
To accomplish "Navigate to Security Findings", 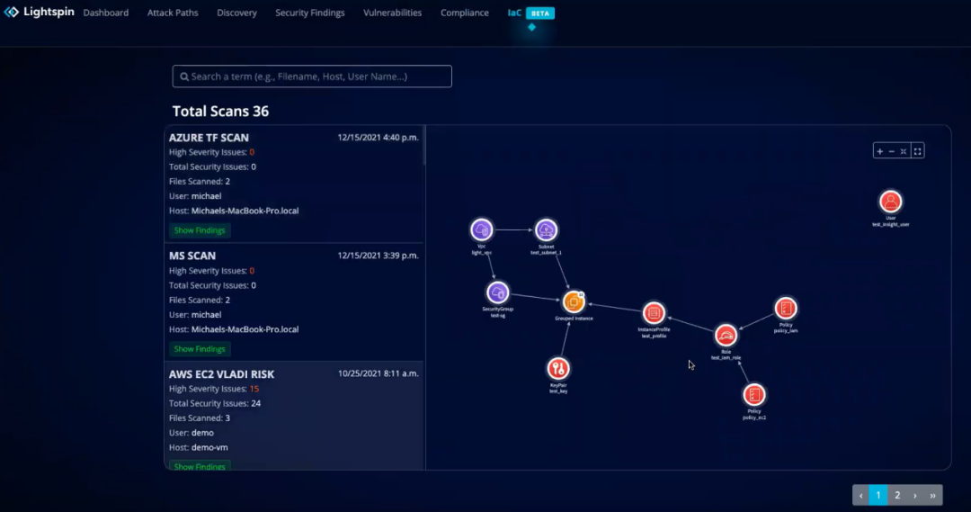I will click(x=309, y=13).
